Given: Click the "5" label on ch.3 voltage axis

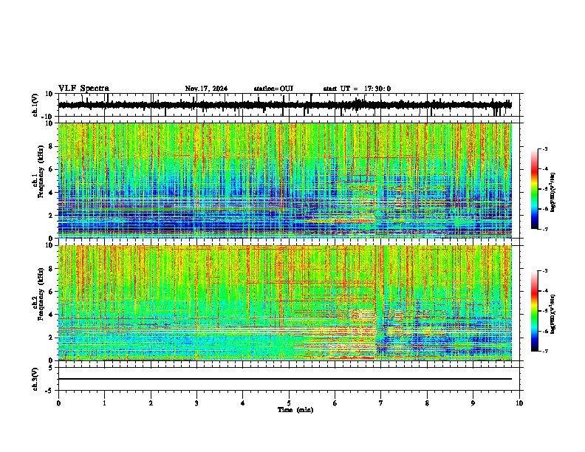Looking at the screenshot, I should click(x=52, y=367).
